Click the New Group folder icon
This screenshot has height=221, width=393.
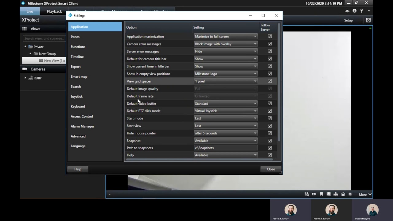pos(36,54)
